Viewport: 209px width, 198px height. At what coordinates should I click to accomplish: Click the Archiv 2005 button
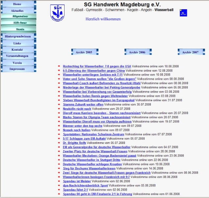point(84,52)
